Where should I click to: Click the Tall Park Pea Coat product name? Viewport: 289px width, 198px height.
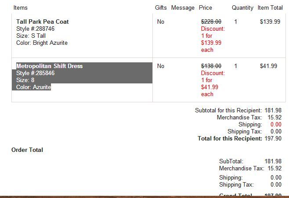[42, 22]
